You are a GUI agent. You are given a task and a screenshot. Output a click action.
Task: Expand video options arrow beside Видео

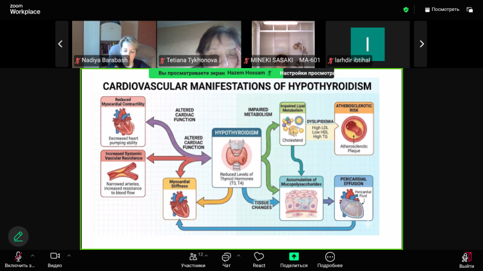coord(69,255)
